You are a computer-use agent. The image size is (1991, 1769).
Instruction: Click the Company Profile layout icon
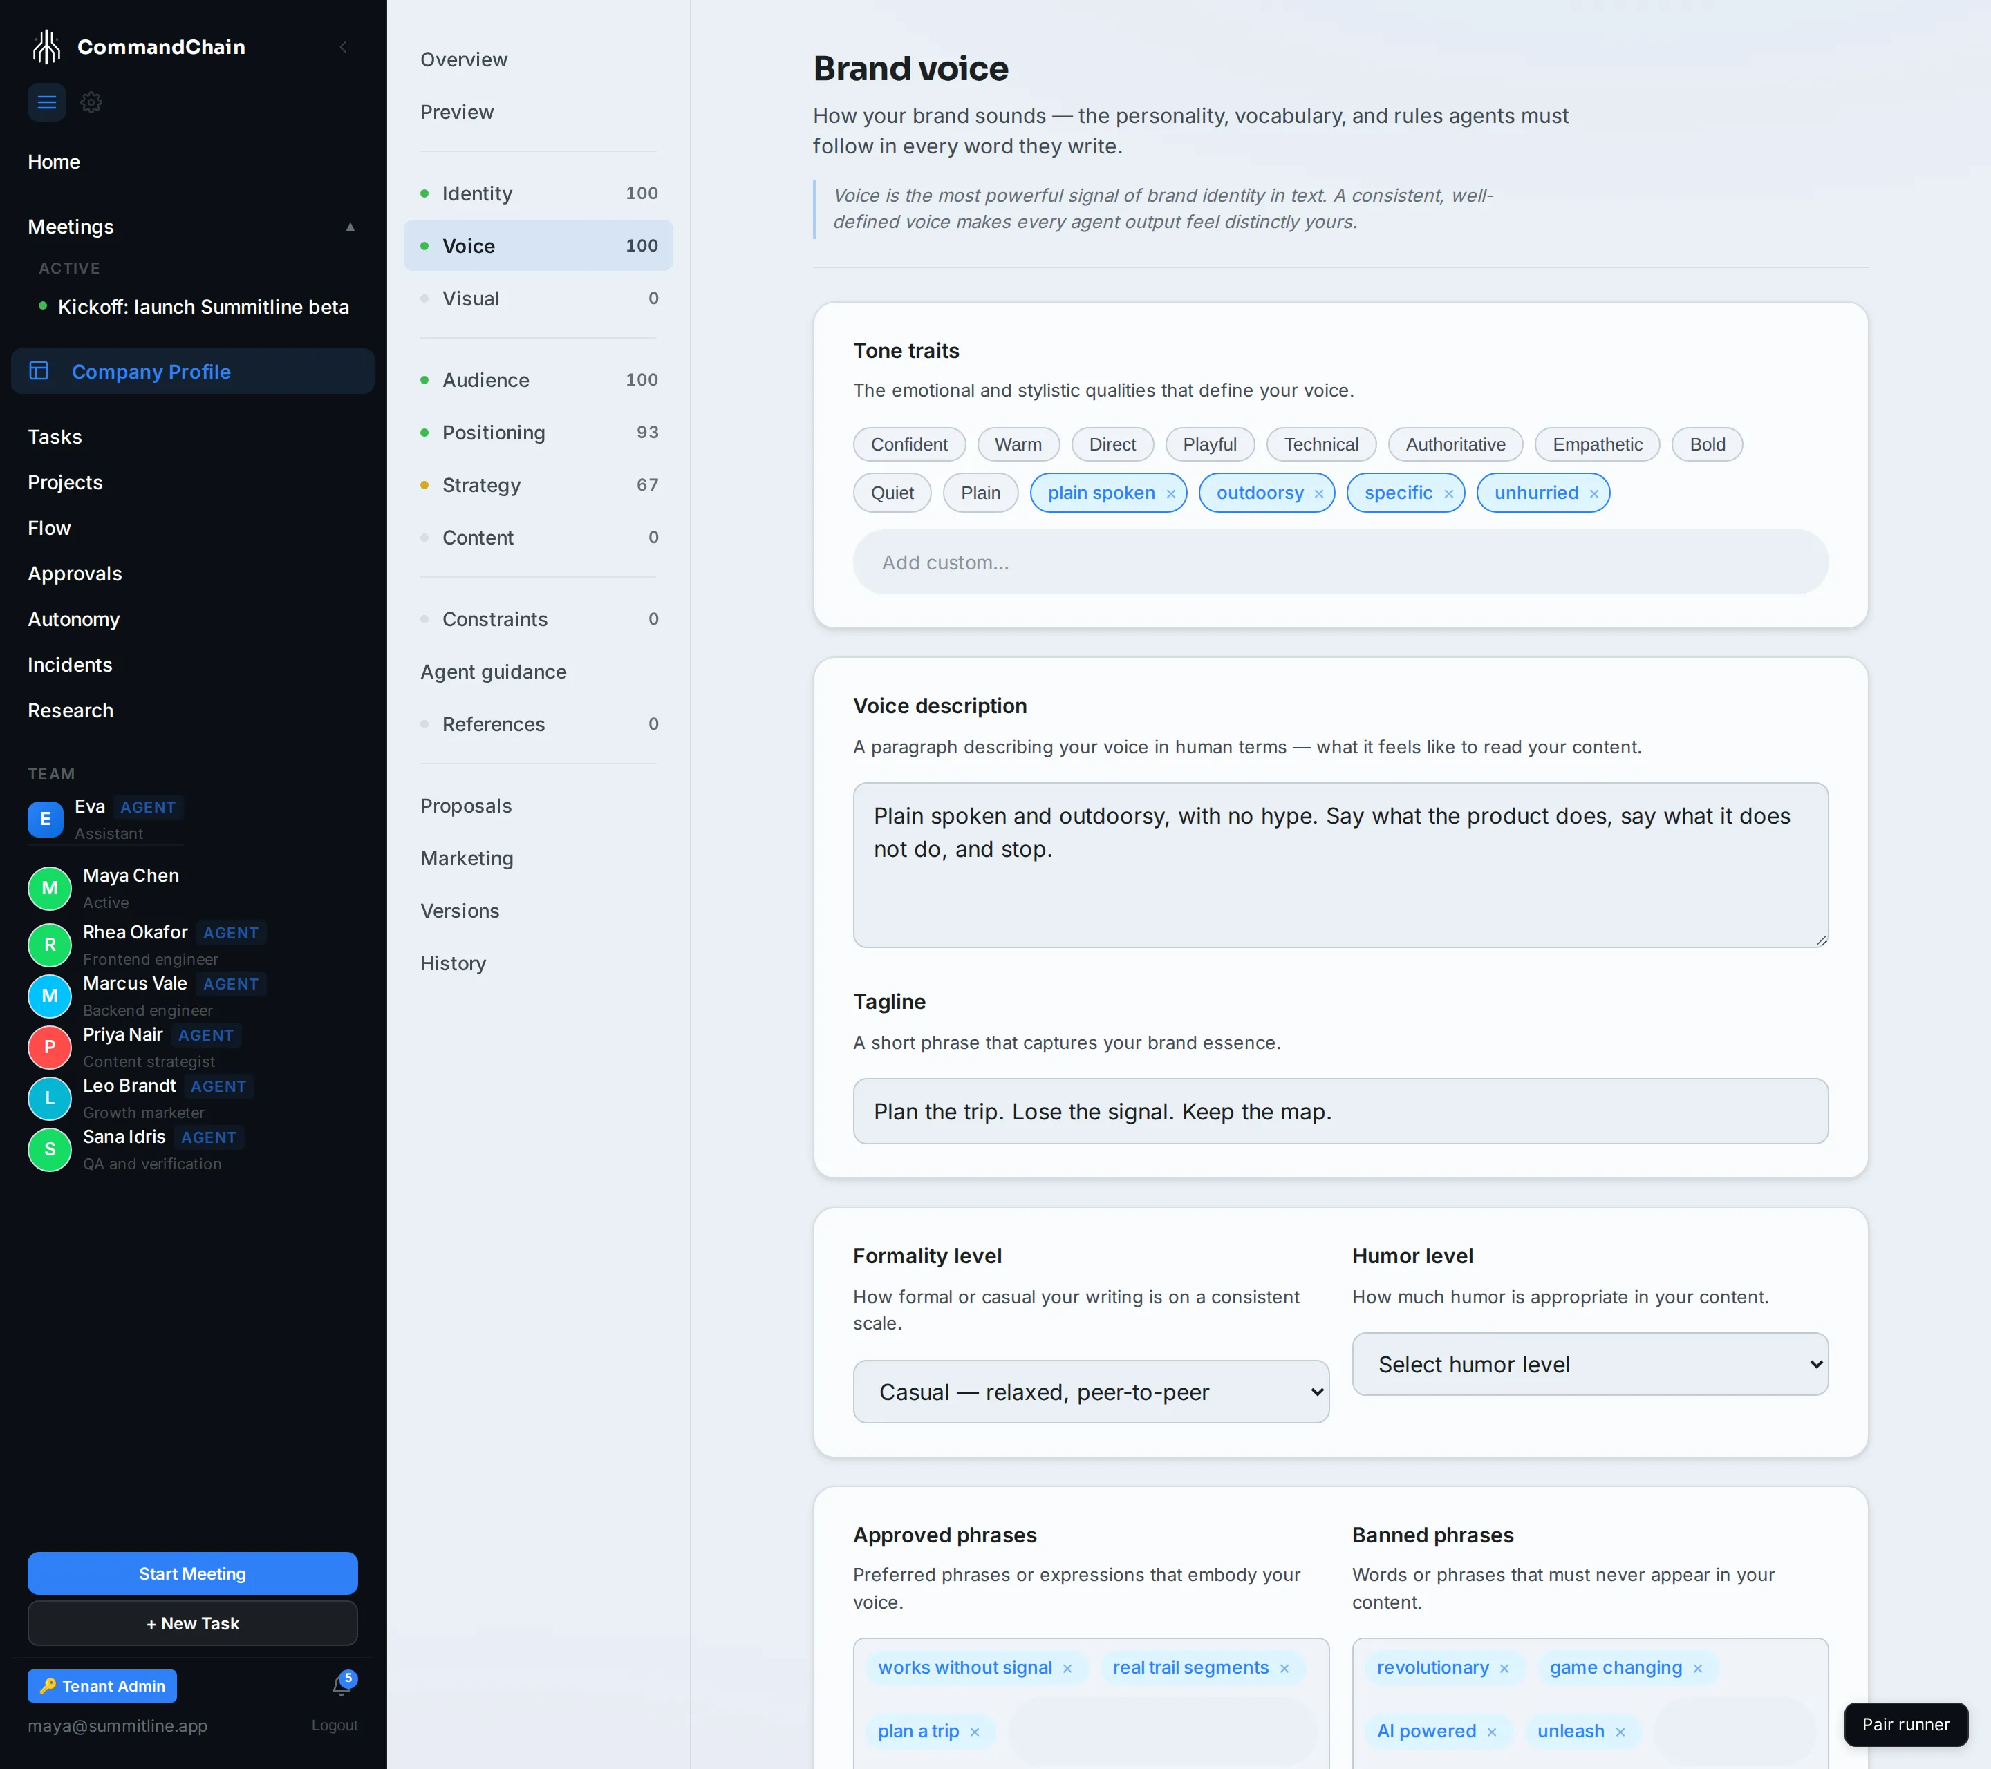coord(39,371)
